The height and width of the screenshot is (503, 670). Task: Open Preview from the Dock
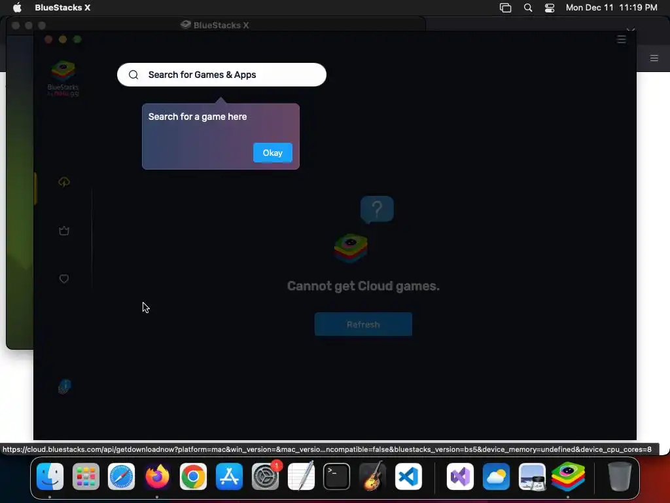tap(532, 476)
